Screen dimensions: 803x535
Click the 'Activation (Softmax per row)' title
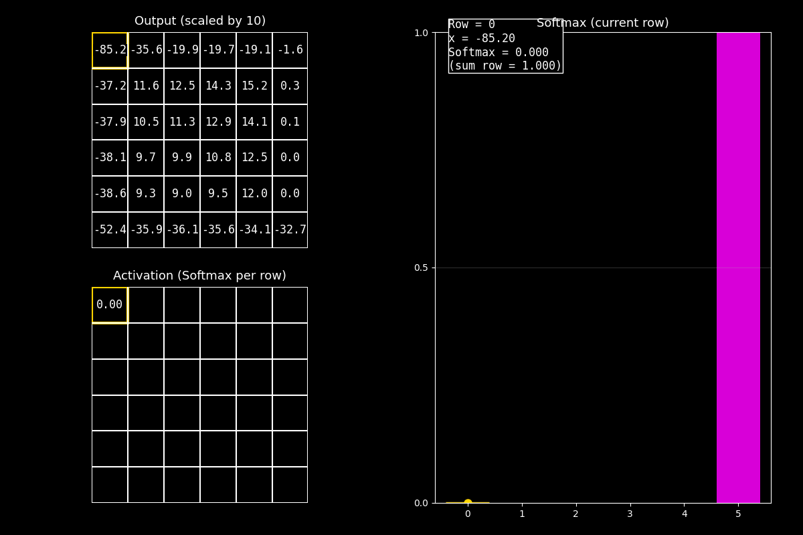199,276
